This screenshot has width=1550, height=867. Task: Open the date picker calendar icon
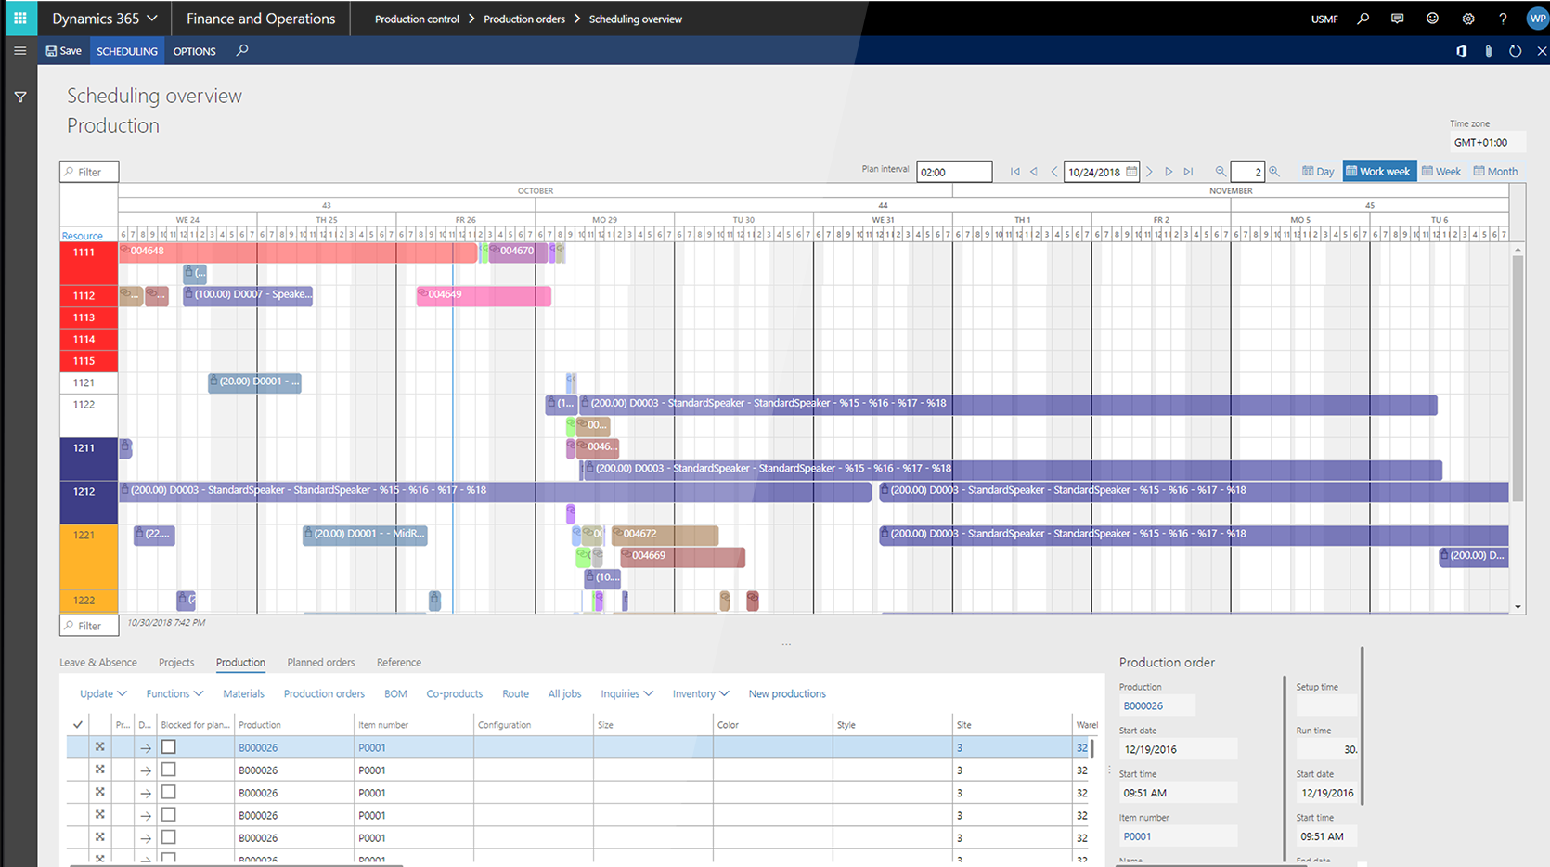[x=1131, y=172]
